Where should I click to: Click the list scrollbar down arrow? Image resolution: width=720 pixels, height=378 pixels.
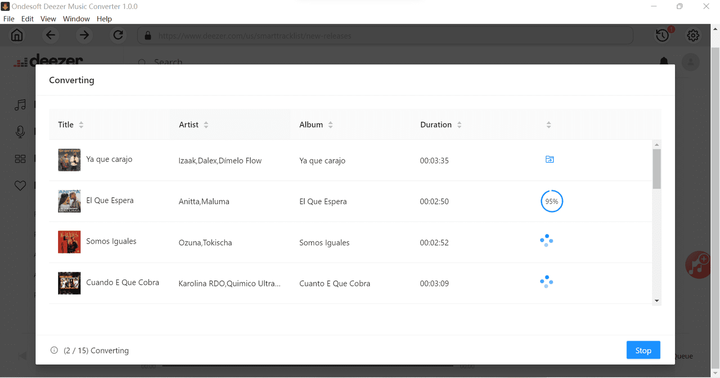[x=657, y=301]
